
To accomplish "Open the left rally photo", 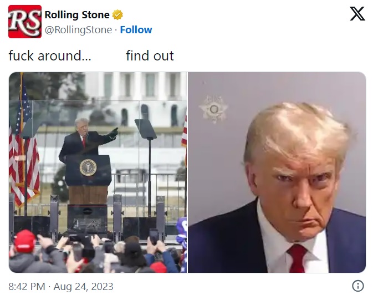I will point(98,172).
